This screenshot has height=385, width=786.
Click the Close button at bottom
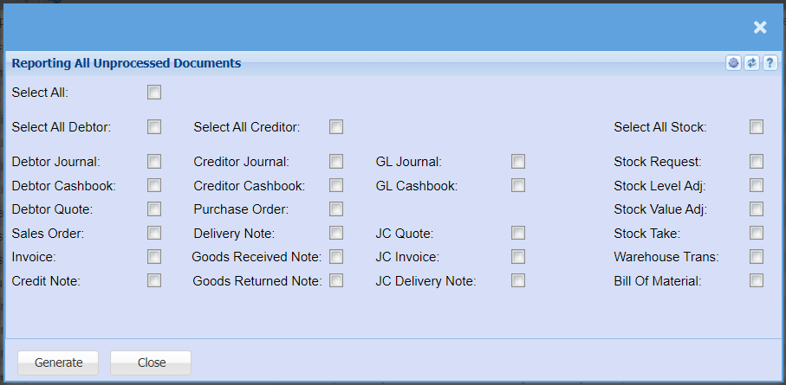[x=151, y=363]
